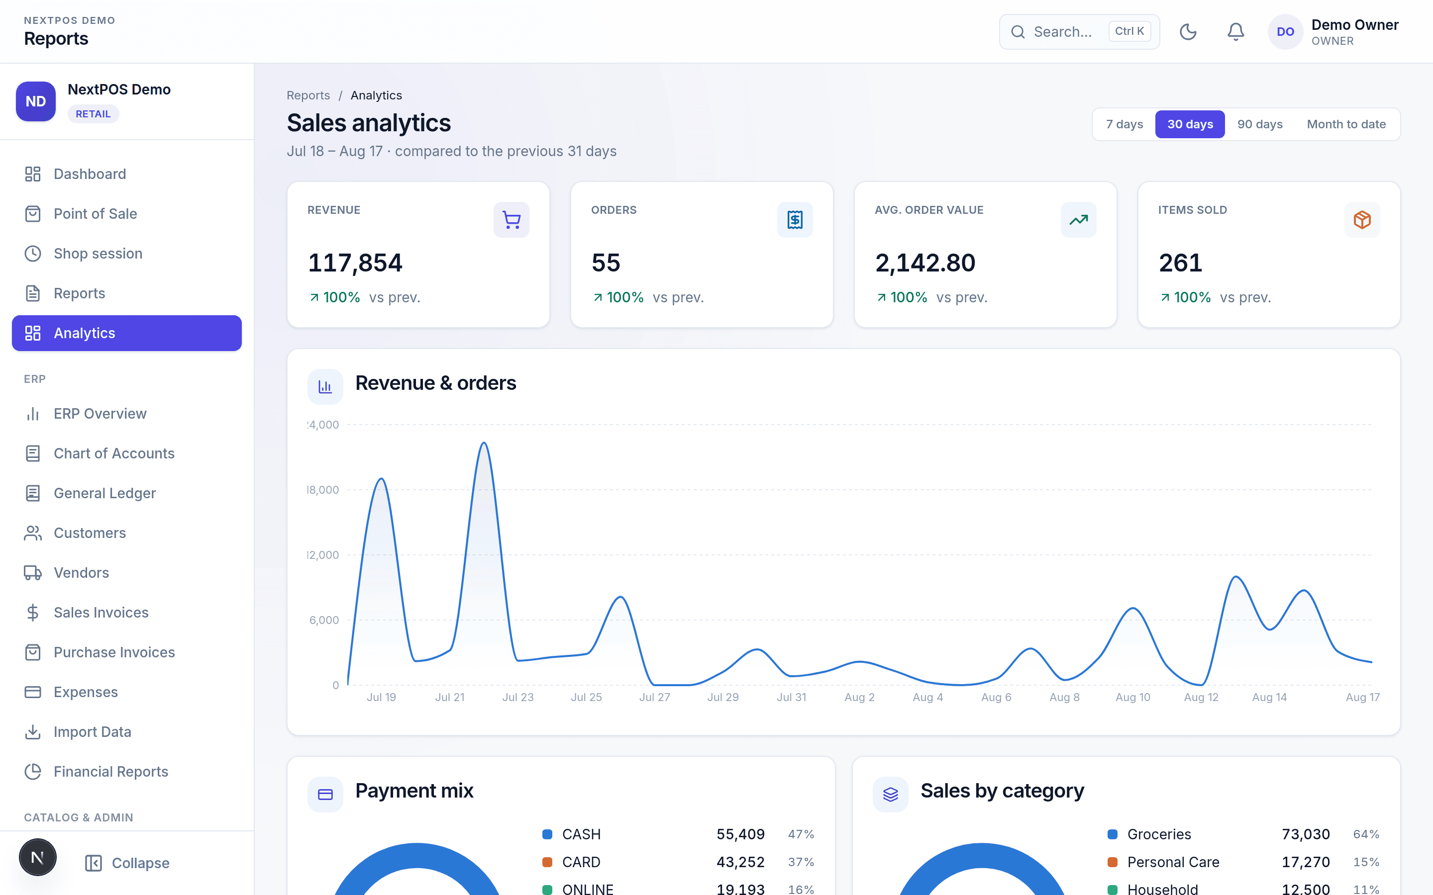Click the Payment mix card icon
Image resolution: width=1433 pixels, height=895 pixels.
click(325, 795)
